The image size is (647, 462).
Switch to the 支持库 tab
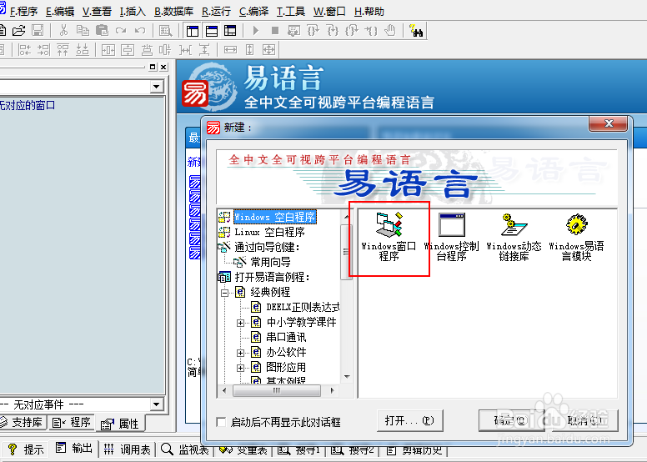coord(23,422)
